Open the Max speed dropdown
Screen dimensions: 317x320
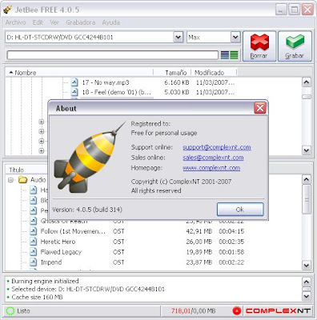pyautogui.click(x=235, y=38)
